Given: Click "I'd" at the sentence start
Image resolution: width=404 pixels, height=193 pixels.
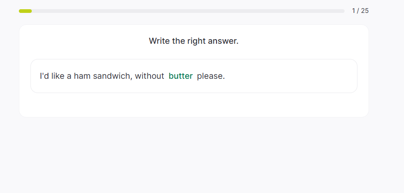Looking at the screenshot, I should pyautogui.click(x=45, y=76).
